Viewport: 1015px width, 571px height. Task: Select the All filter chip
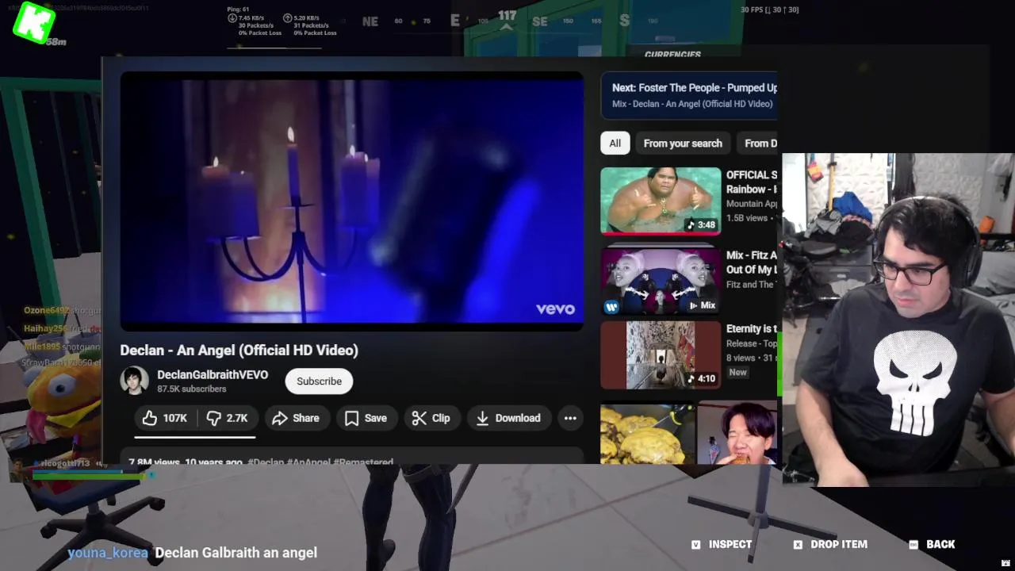[x=615, y=143]
